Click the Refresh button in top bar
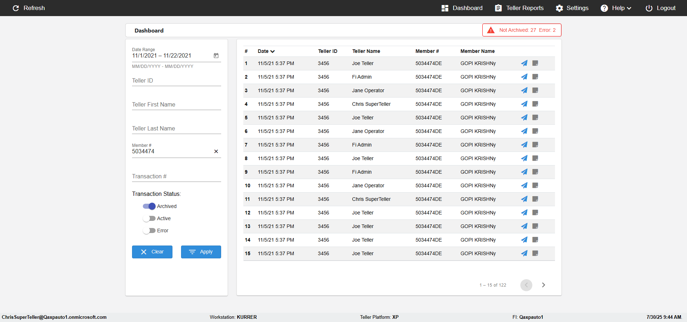Viewport: 687px width, 322px height. 29,8
